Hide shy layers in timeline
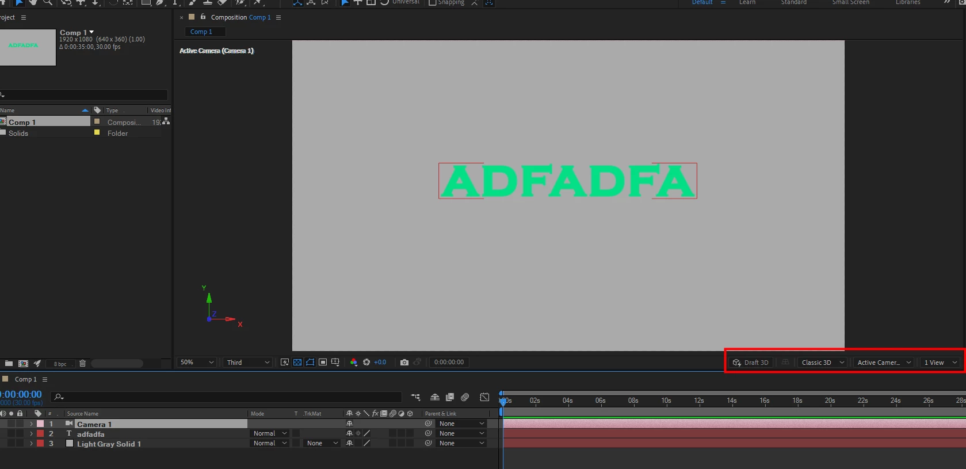This screenshot has height=469, width=966. tap(435, 397)
